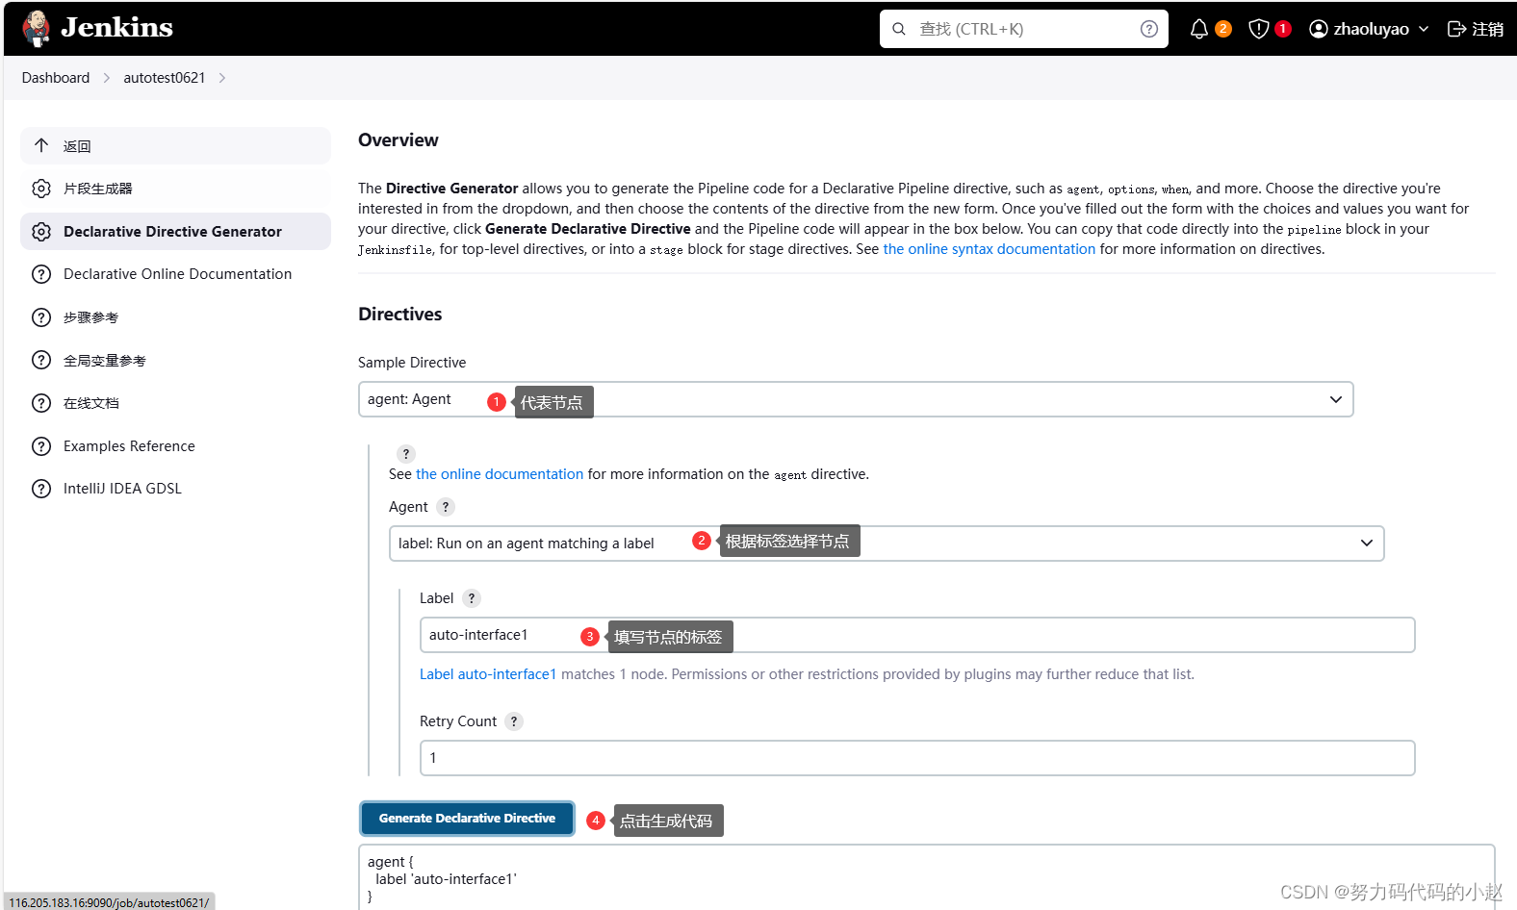Open Examples Reference sidebar item
This screenshot has width=1517, height=910.
click(175, 446)
